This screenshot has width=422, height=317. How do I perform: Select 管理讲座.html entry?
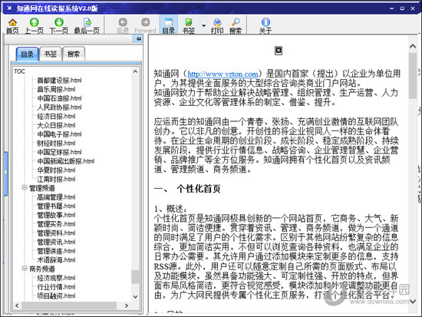pos(56,251)
